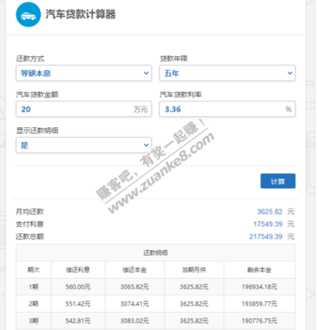The image size is (319, 330).
Task: Click the blue car logo icon
Action: (28, 15)
